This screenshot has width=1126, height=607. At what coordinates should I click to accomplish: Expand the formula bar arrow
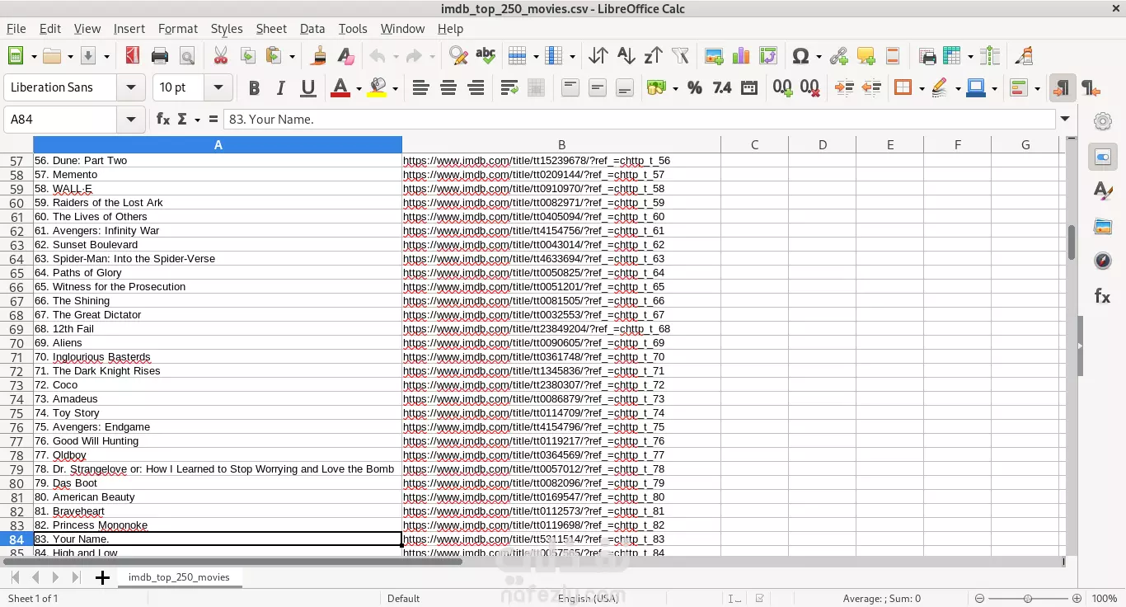[x=1067, y=119]
